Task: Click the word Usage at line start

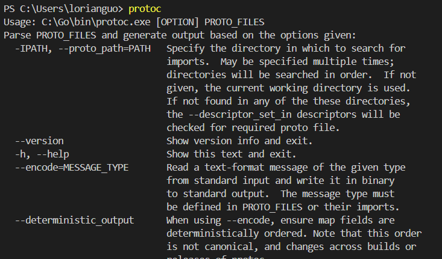Action: tap(16, 22)
